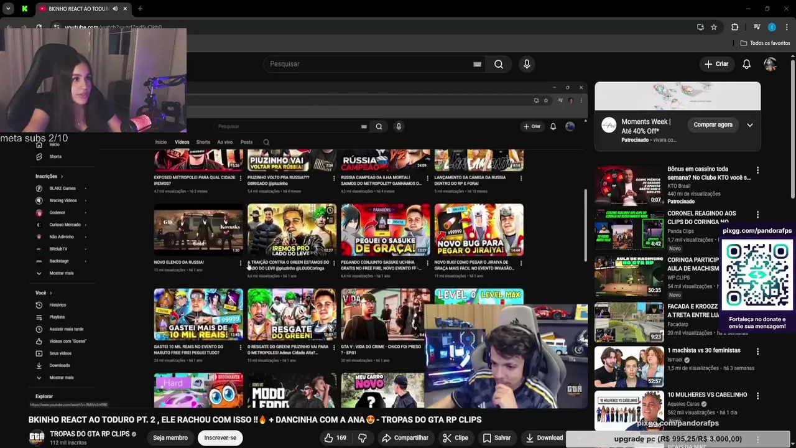Image resolution: width=796 pixels, height=448 pixels.
Task: Click the Compartilhar share button
Action: coord(405,438)
